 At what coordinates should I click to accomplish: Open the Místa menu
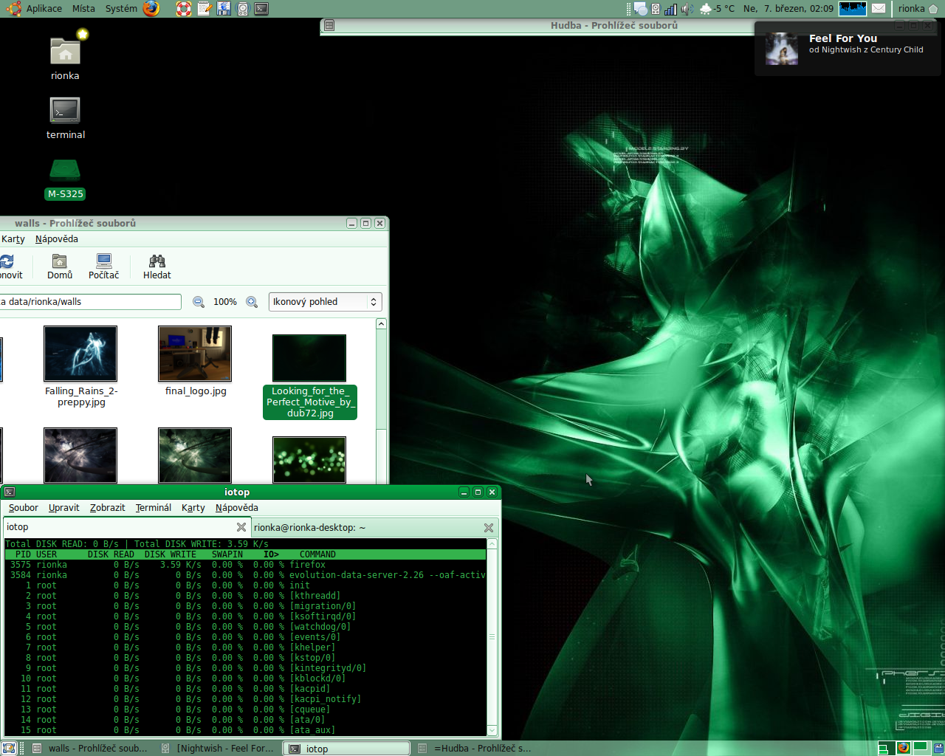pyautogui.click(x=83, y=9)
